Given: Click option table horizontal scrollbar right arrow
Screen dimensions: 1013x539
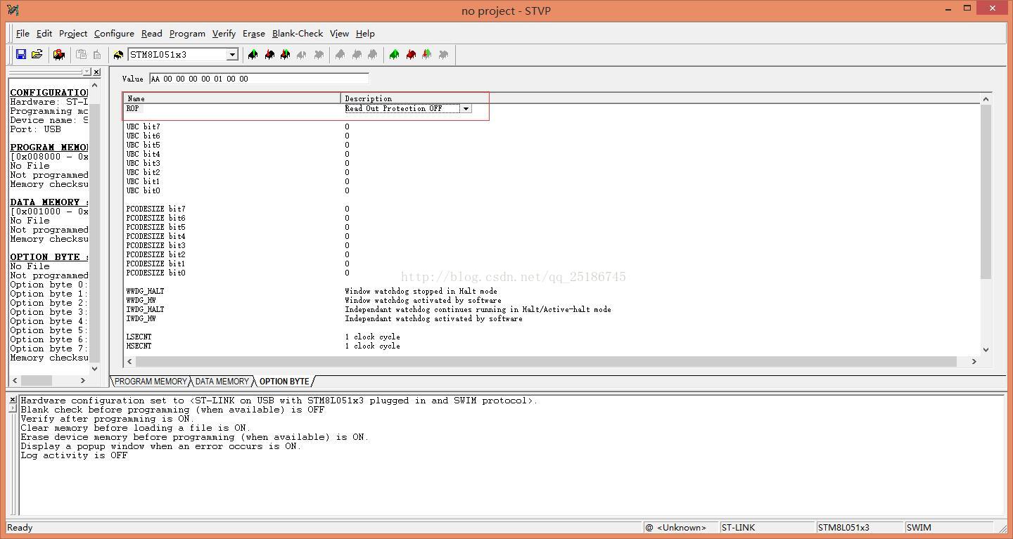Looking at the screenshot, I should click(974, 361).
